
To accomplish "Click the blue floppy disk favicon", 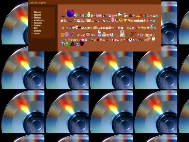I will 83,15.
